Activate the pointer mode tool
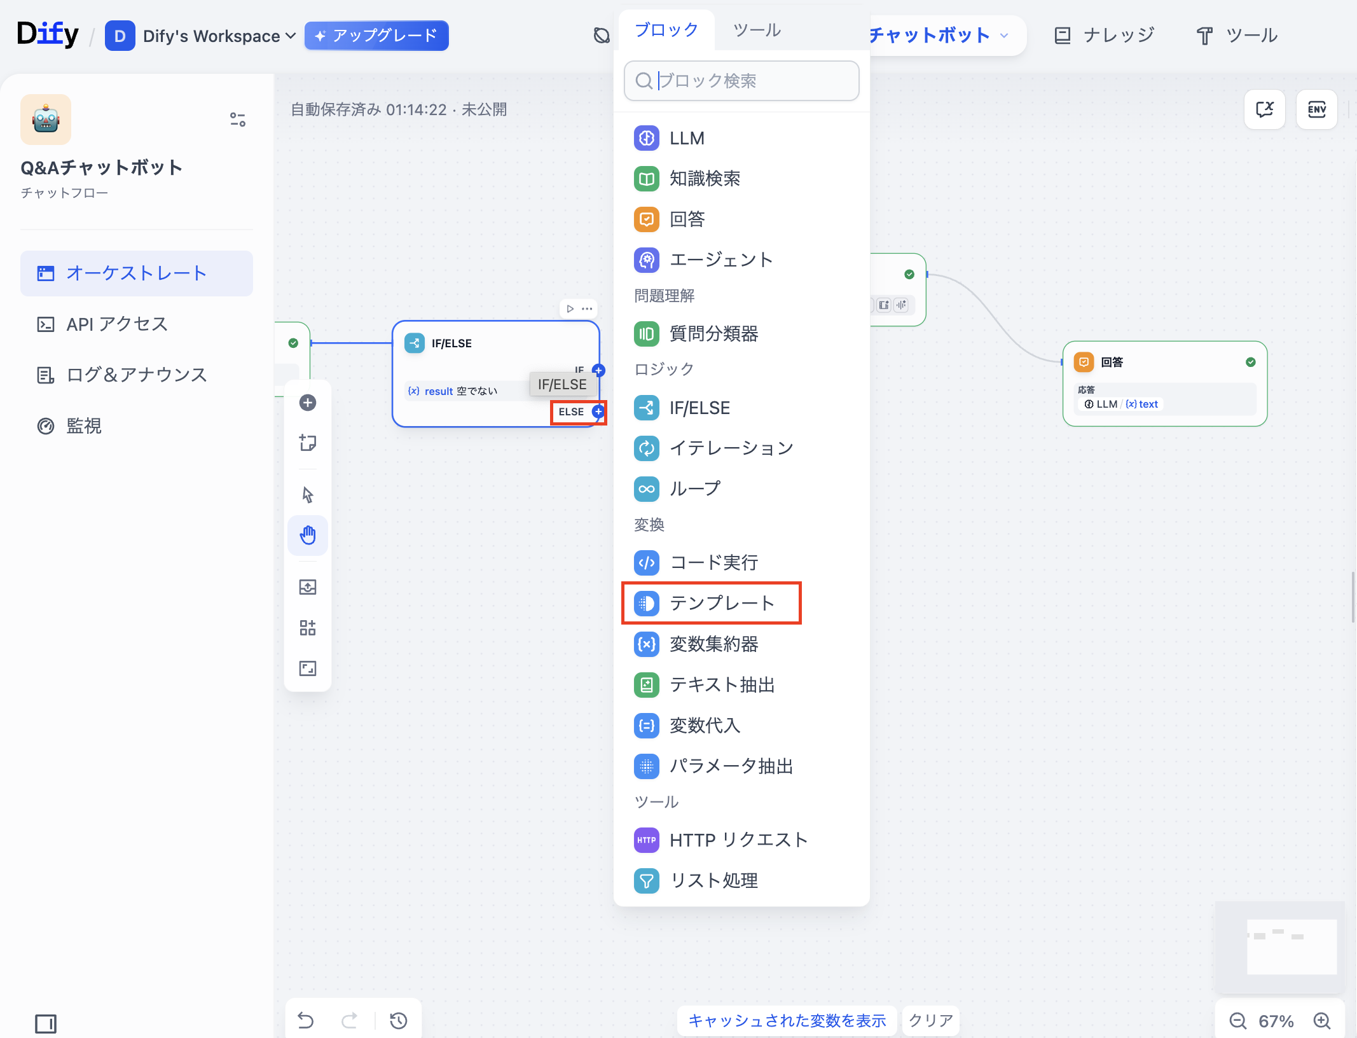 click(308, 495)
